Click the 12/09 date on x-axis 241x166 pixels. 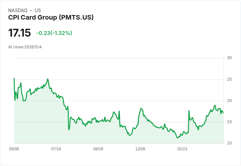(140, 149)
